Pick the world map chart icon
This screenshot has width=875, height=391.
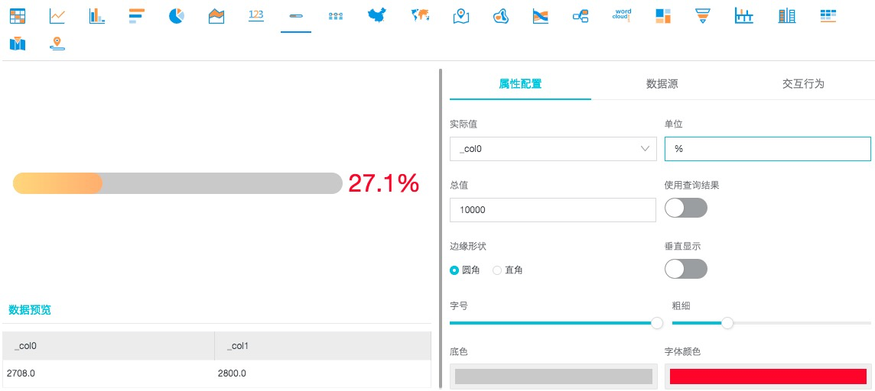tap(420, 15)
